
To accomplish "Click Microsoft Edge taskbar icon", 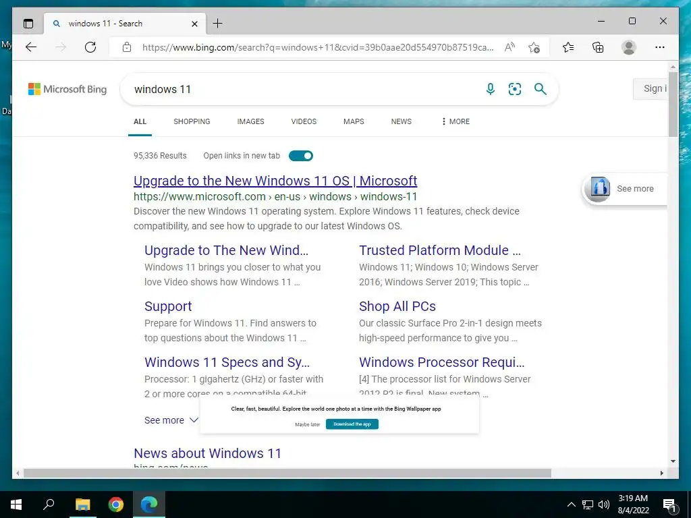I will pos(149,505).
